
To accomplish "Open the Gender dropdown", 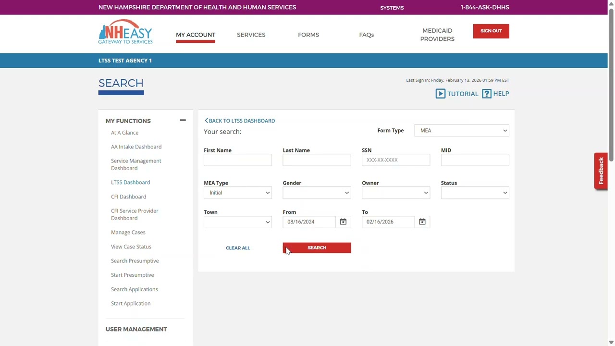I will (x=317, y=193).
